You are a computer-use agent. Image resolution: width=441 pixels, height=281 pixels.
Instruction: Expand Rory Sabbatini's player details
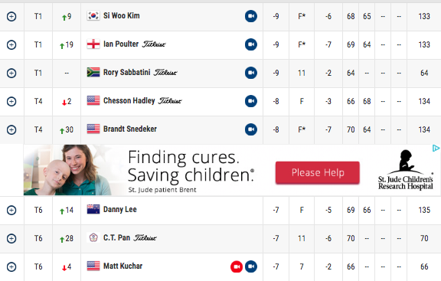[11, 74]
